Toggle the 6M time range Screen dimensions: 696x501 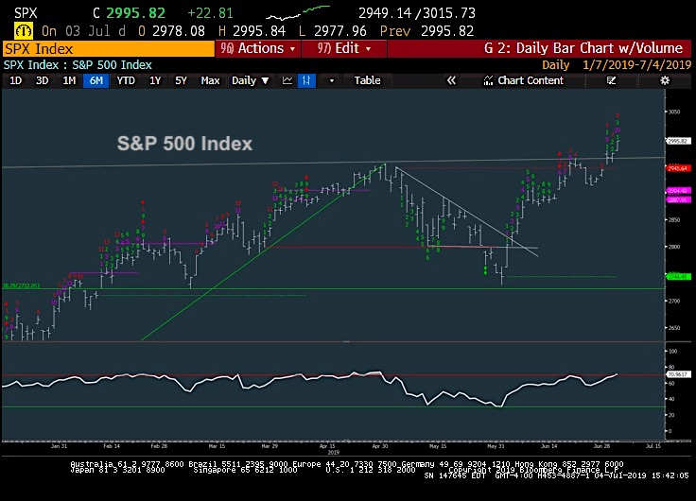[x=96, y=80]
